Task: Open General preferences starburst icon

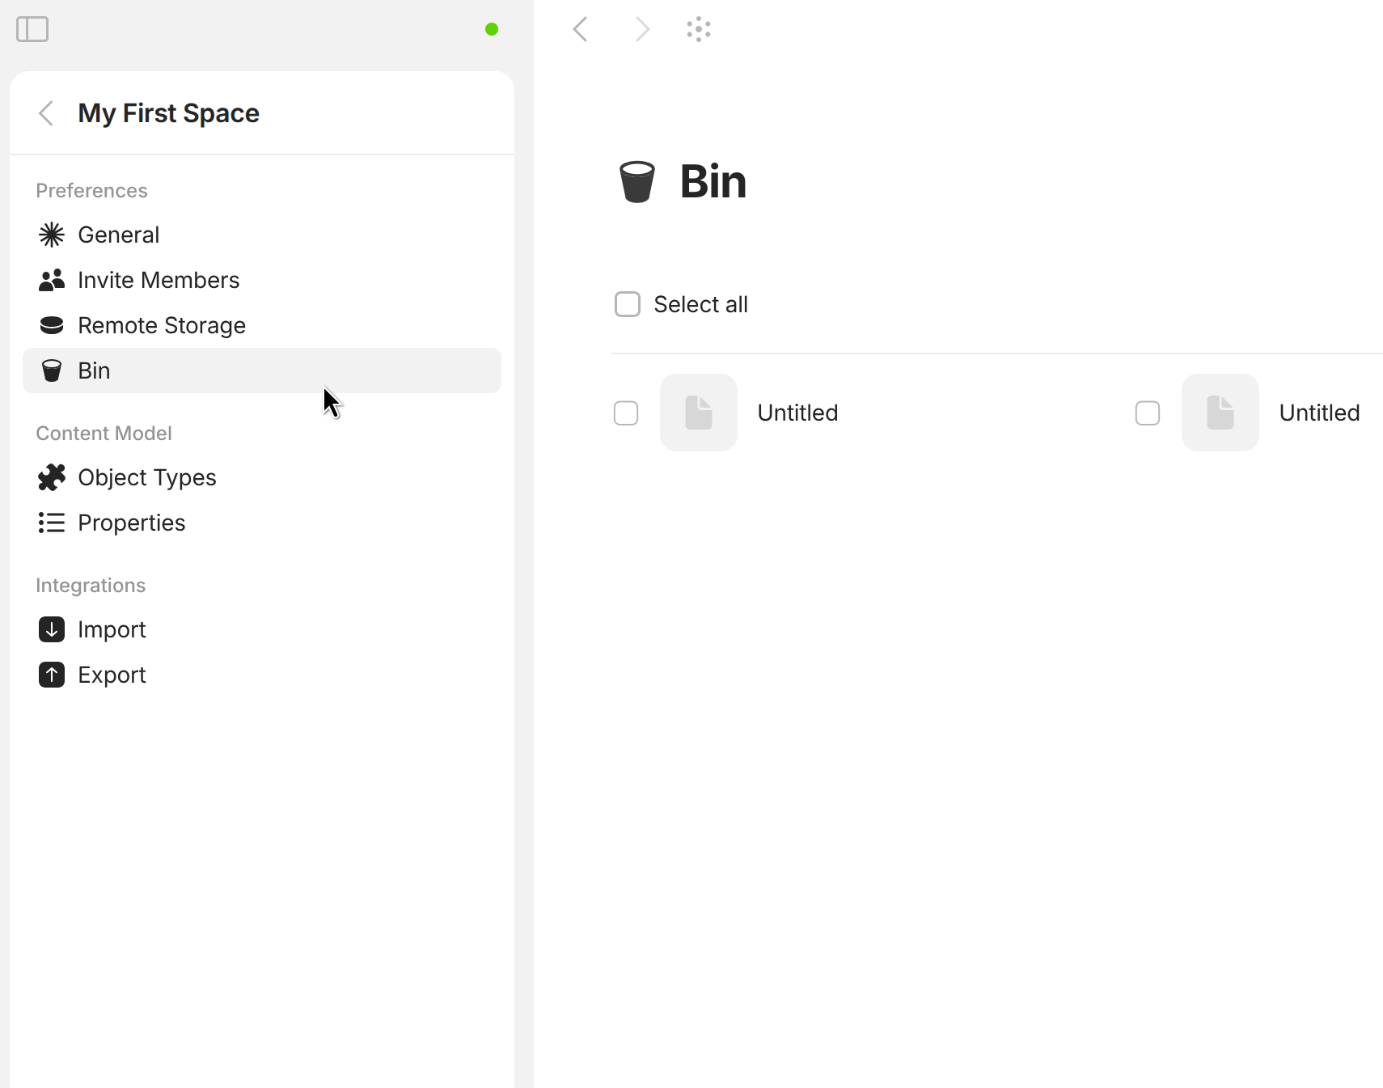Action: [x=52, y=235]
